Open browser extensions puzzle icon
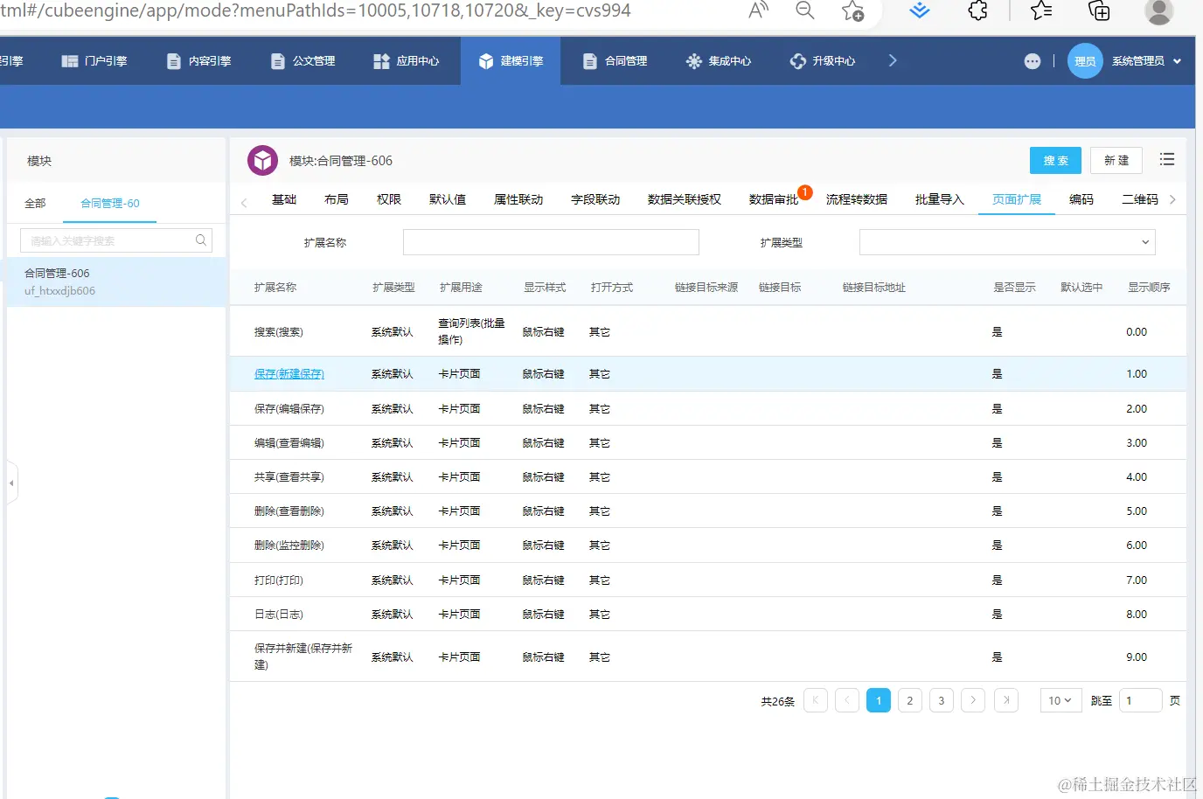The image size is (1203, 799). click(978, 10)
